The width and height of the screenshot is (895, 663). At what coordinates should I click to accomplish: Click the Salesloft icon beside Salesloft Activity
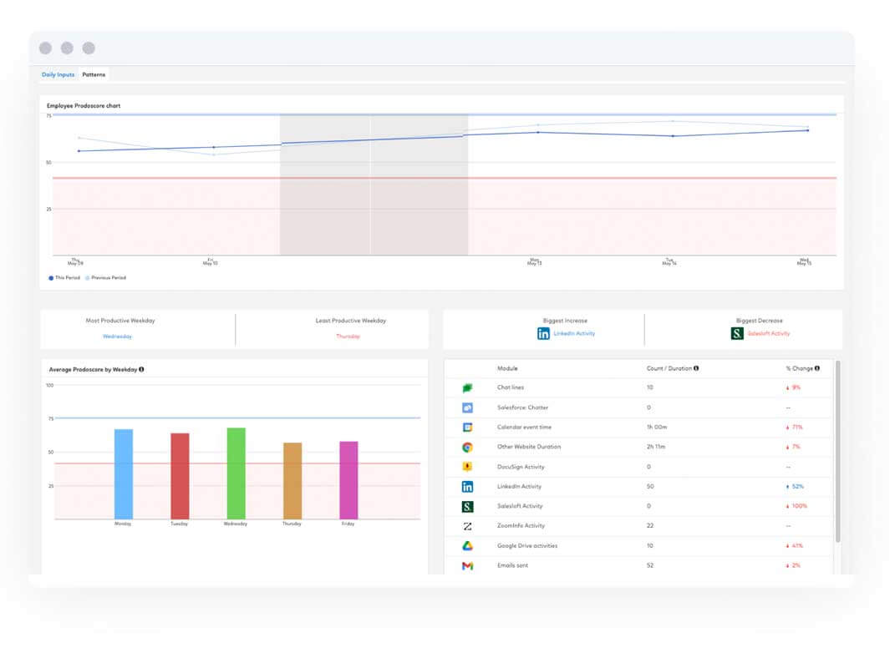tap(468, 506)
